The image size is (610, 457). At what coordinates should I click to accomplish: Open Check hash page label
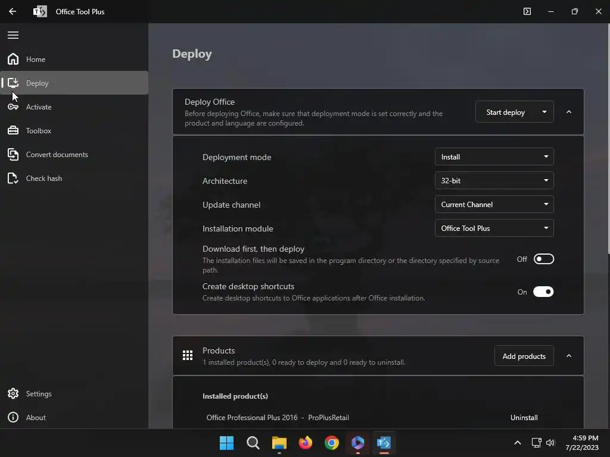pos(44,179)
